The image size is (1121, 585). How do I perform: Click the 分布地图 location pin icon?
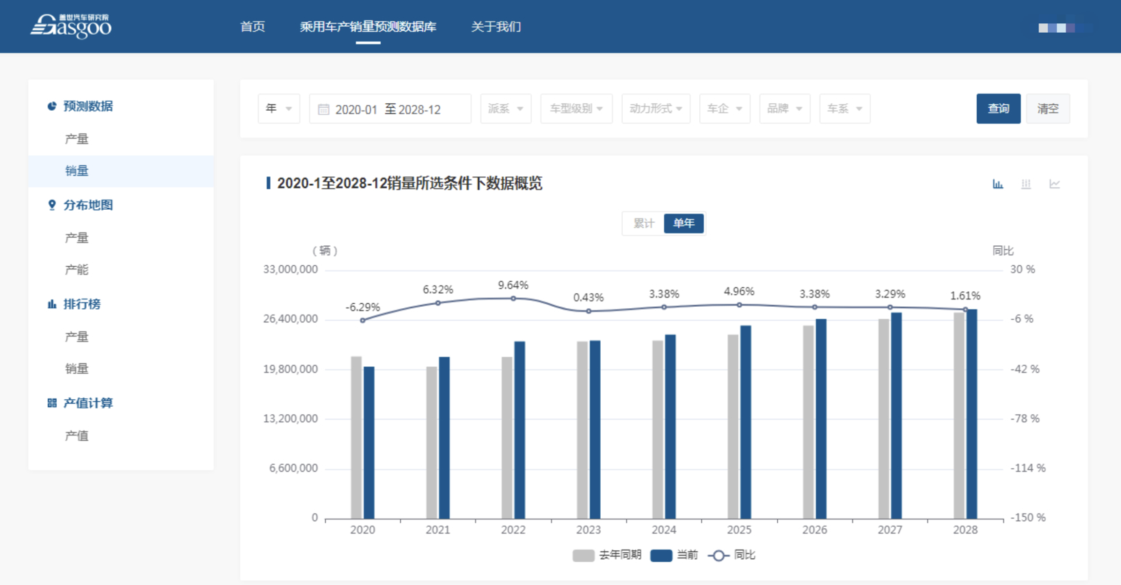pyautogui.click(x=51, y=205)
